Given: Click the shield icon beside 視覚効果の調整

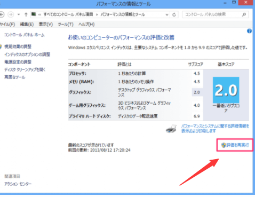Looking at the screenshot, I should 1,46.
